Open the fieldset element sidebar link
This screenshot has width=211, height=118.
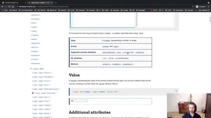coord(35,19)
